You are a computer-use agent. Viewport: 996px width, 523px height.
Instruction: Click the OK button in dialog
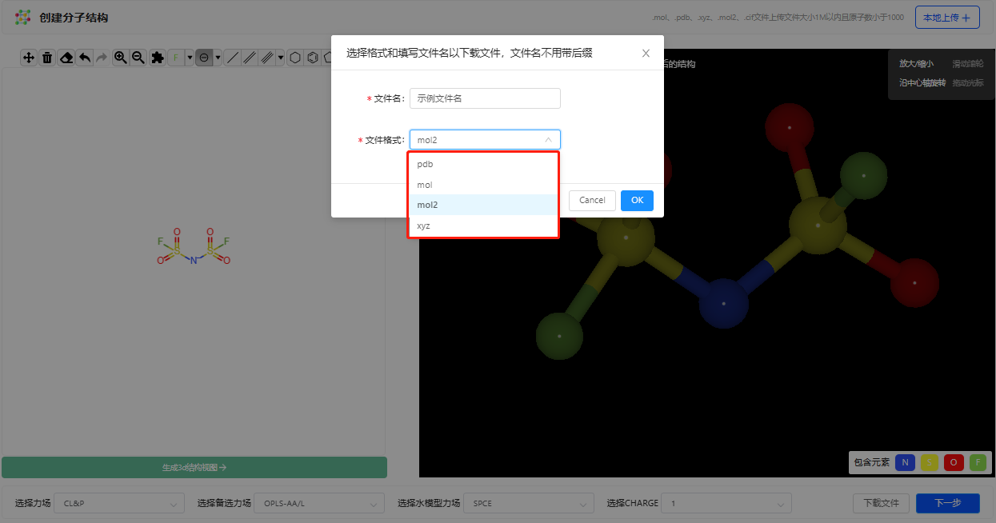(x=637, y=200)
